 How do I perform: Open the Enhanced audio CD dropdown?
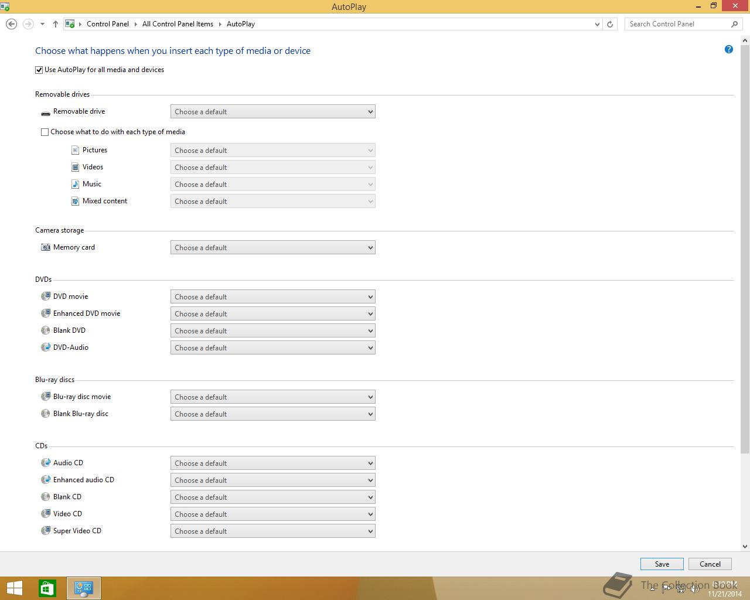(273, 480)
